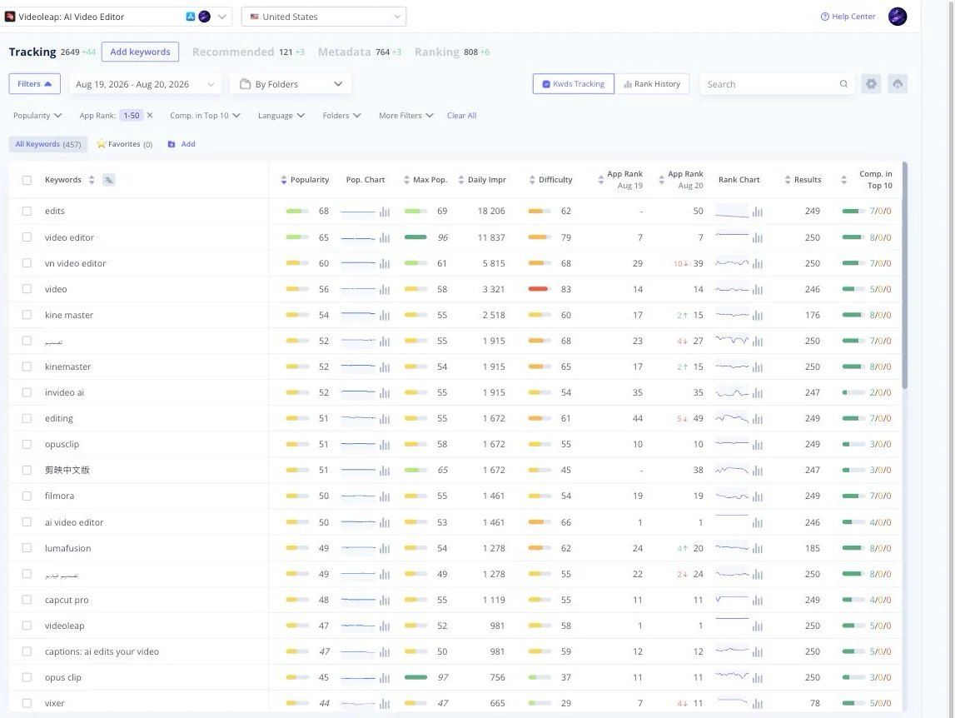Sort by Results column arrows
Viewport: 955px width, 718px height.
[x=788, y=180]
